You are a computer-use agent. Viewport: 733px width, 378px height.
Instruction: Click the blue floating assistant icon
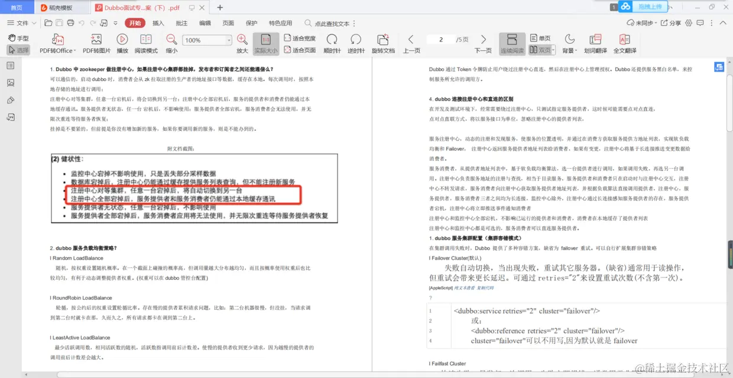coord(719,67)
